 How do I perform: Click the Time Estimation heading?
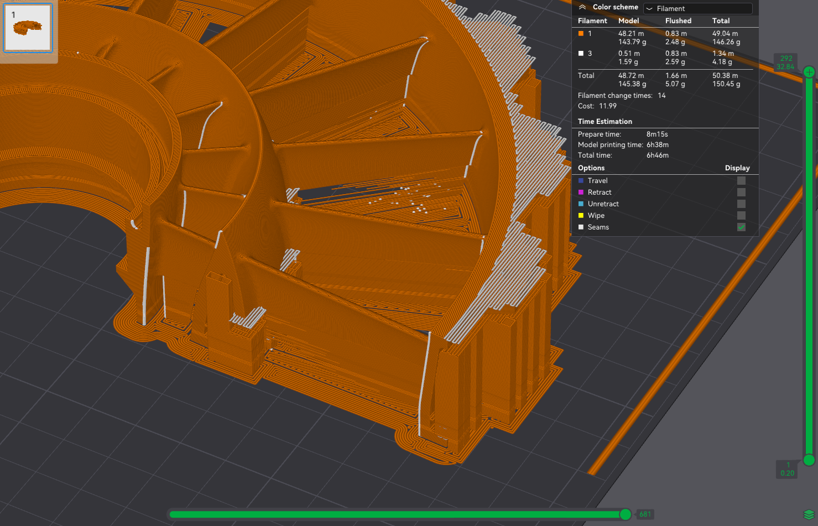point(605,122)
